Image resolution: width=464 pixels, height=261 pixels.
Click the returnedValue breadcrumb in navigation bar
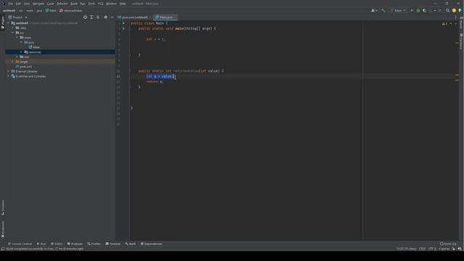point(71,10)
